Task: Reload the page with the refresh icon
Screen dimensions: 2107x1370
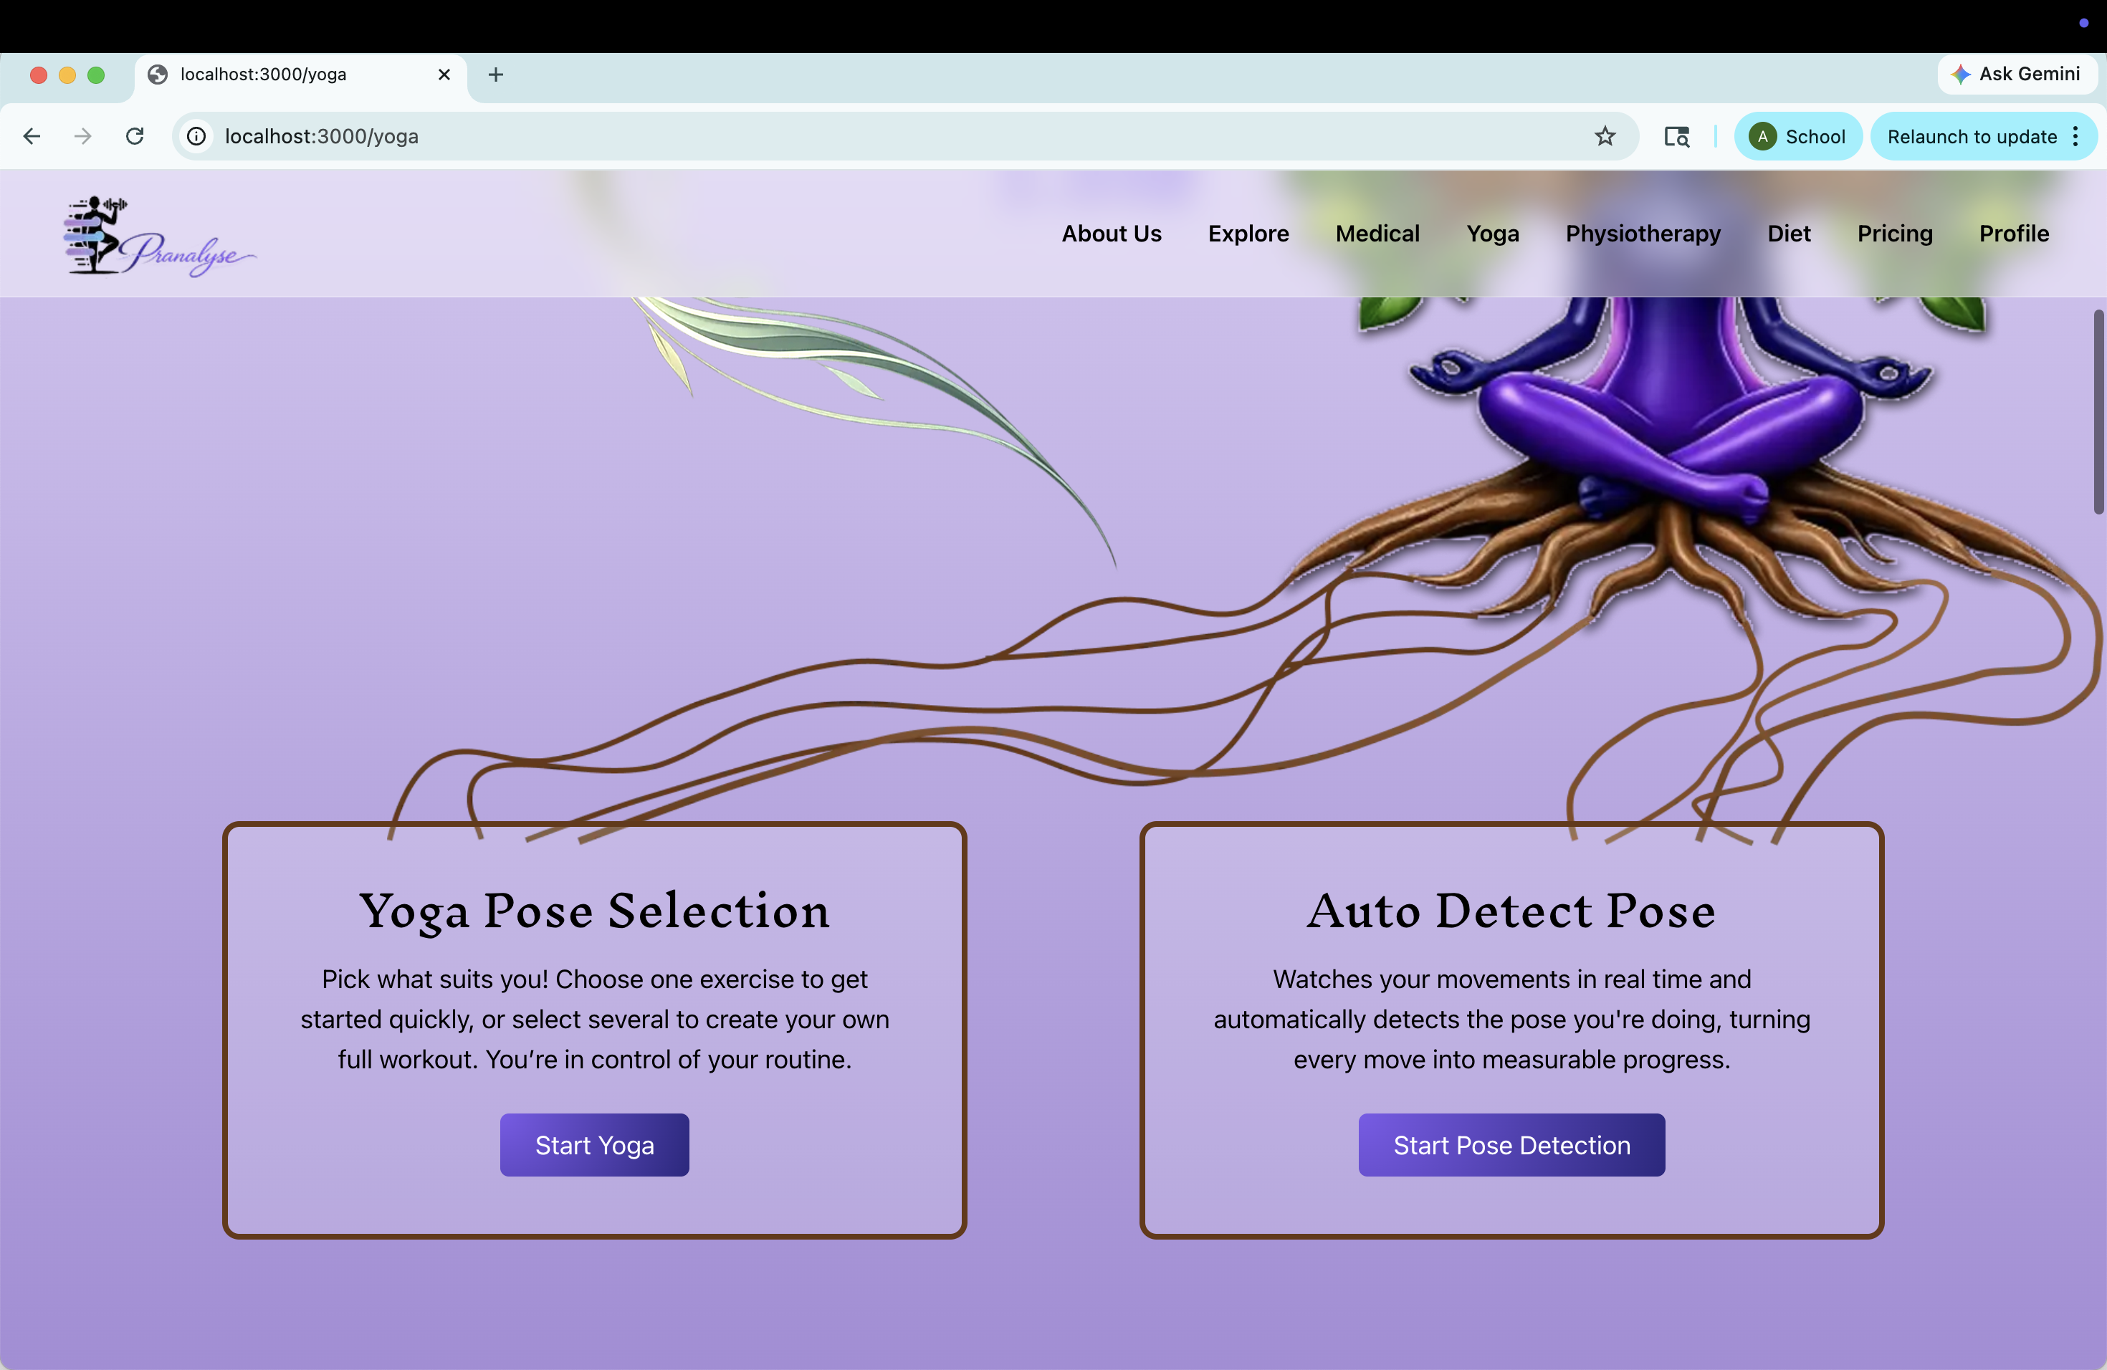Action: tap(135, 136)
